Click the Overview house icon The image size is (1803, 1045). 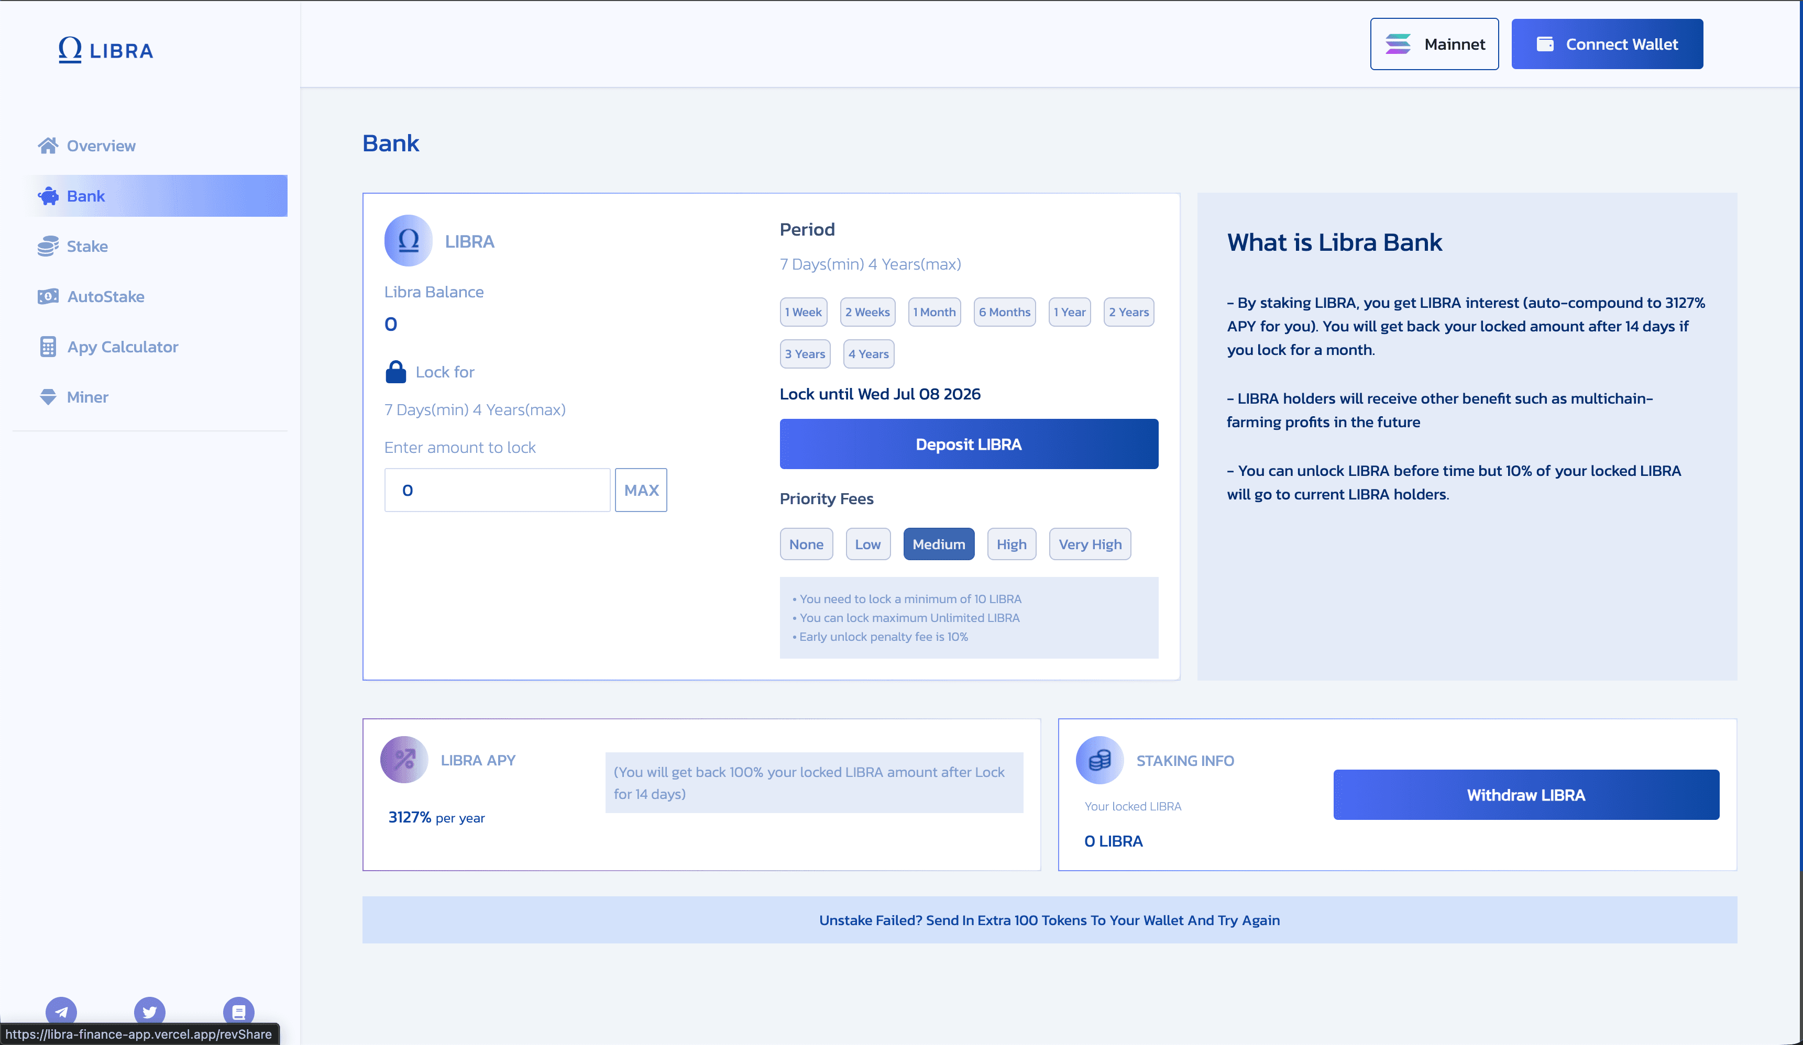[48, 146]
